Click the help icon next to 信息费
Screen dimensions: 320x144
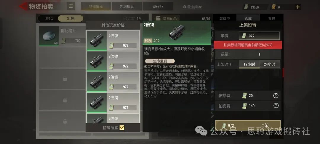pos(276,96)
